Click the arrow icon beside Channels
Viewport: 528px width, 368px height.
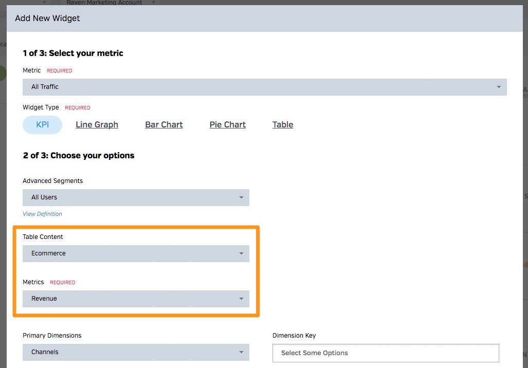[x=241, y=352]
